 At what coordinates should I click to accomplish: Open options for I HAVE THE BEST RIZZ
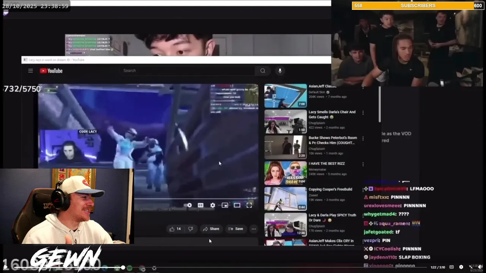(363, 164)
